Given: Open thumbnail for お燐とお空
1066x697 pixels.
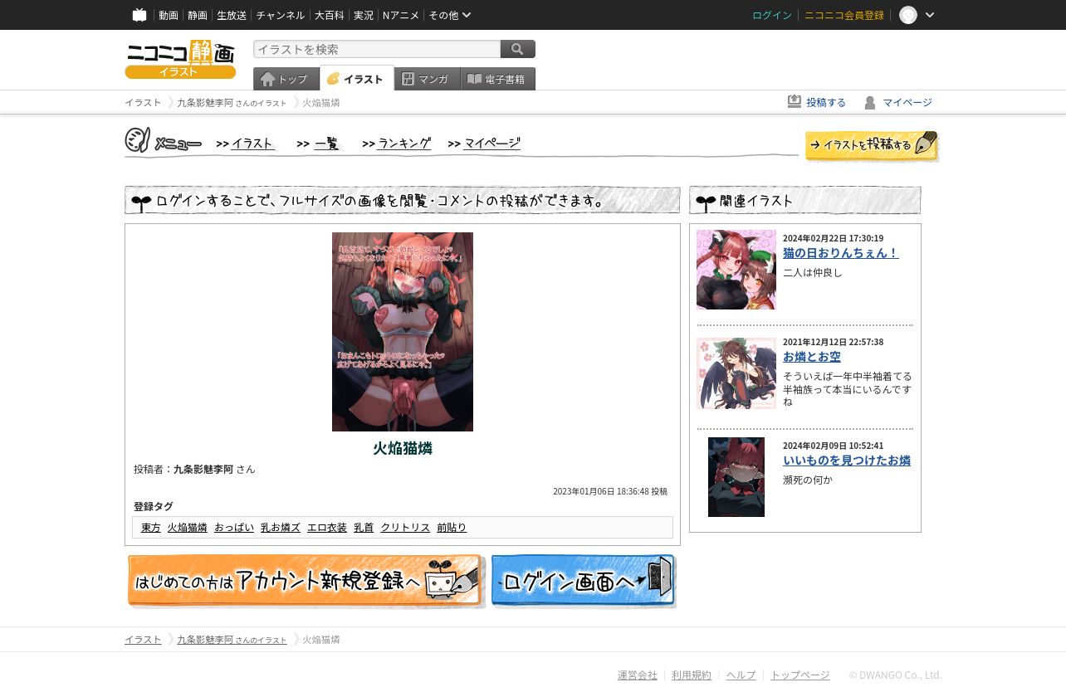Looking at the screenshot, I should (x=736, y=373).
